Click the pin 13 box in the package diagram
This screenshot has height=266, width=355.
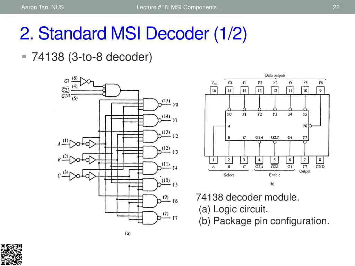[260, 91]
